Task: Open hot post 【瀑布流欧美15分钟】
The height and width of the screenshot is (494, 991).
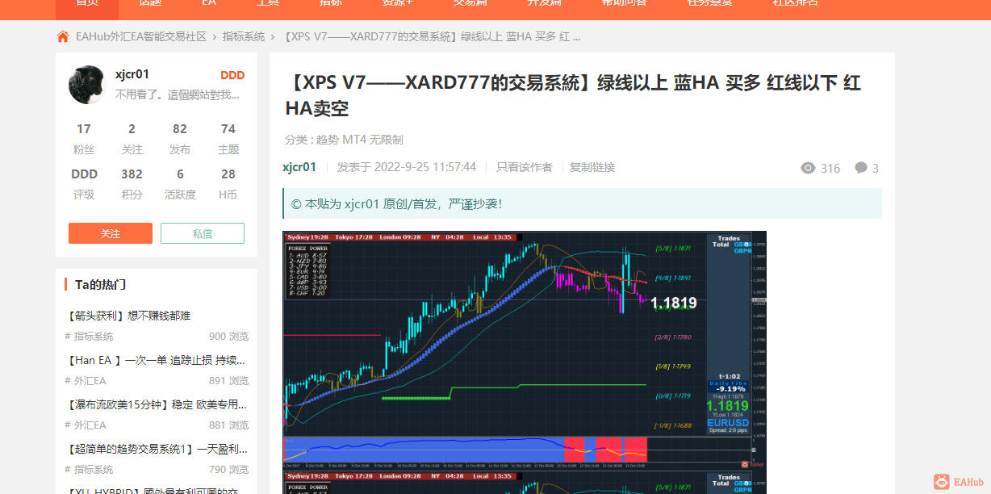Action: 155,404
